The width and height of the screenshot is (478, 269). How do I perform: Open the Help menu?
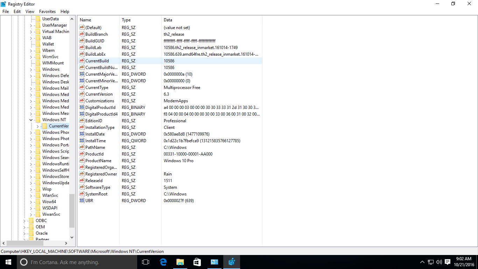click(x=65, y=12)
